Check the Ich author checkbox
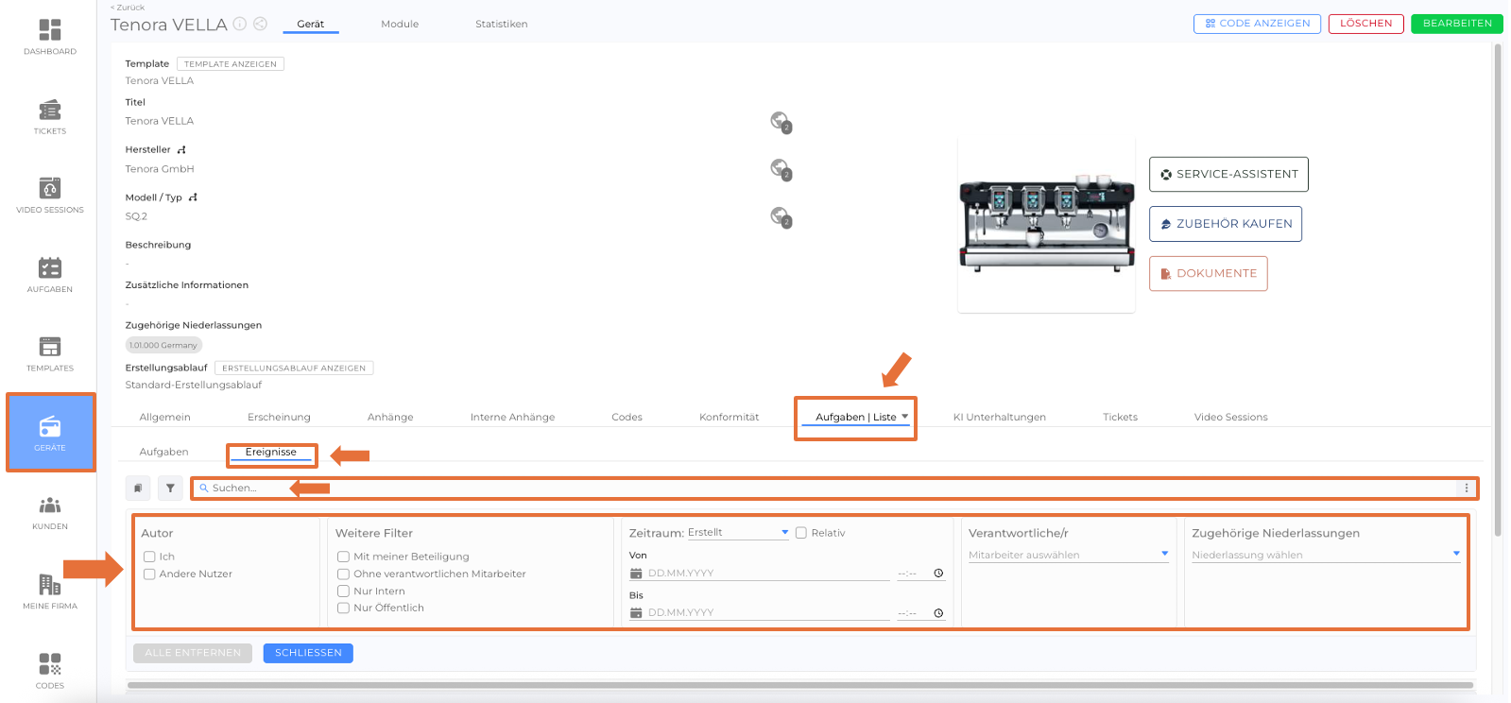 [149, 557]
